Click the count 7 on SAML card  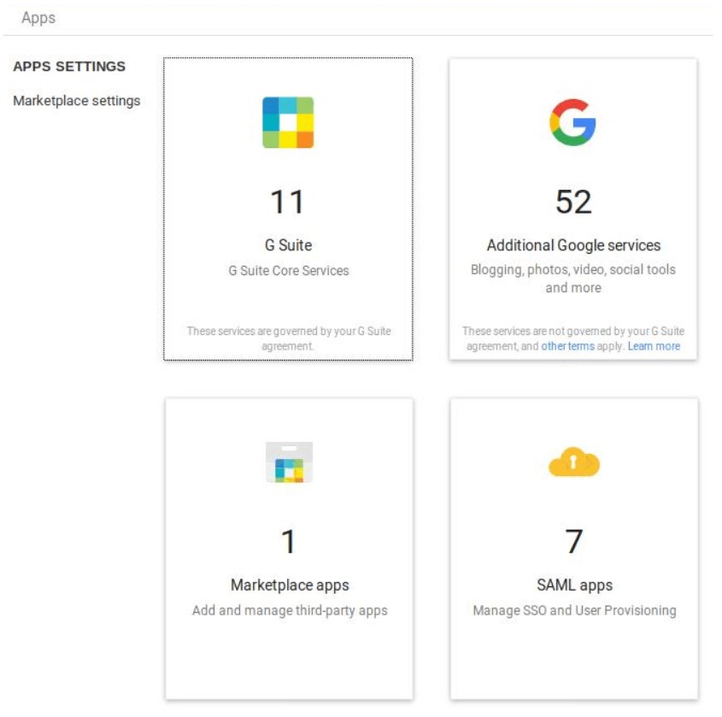[573, 542]
